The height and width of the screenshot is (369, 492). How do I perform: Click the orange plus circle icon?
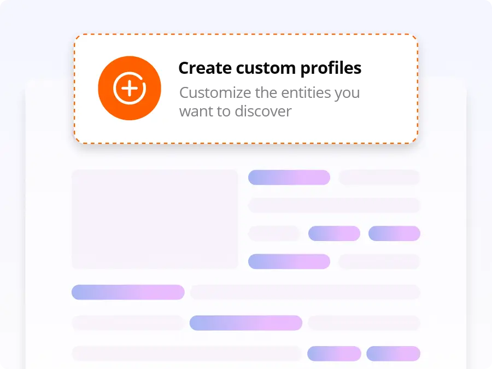[130, 88]
